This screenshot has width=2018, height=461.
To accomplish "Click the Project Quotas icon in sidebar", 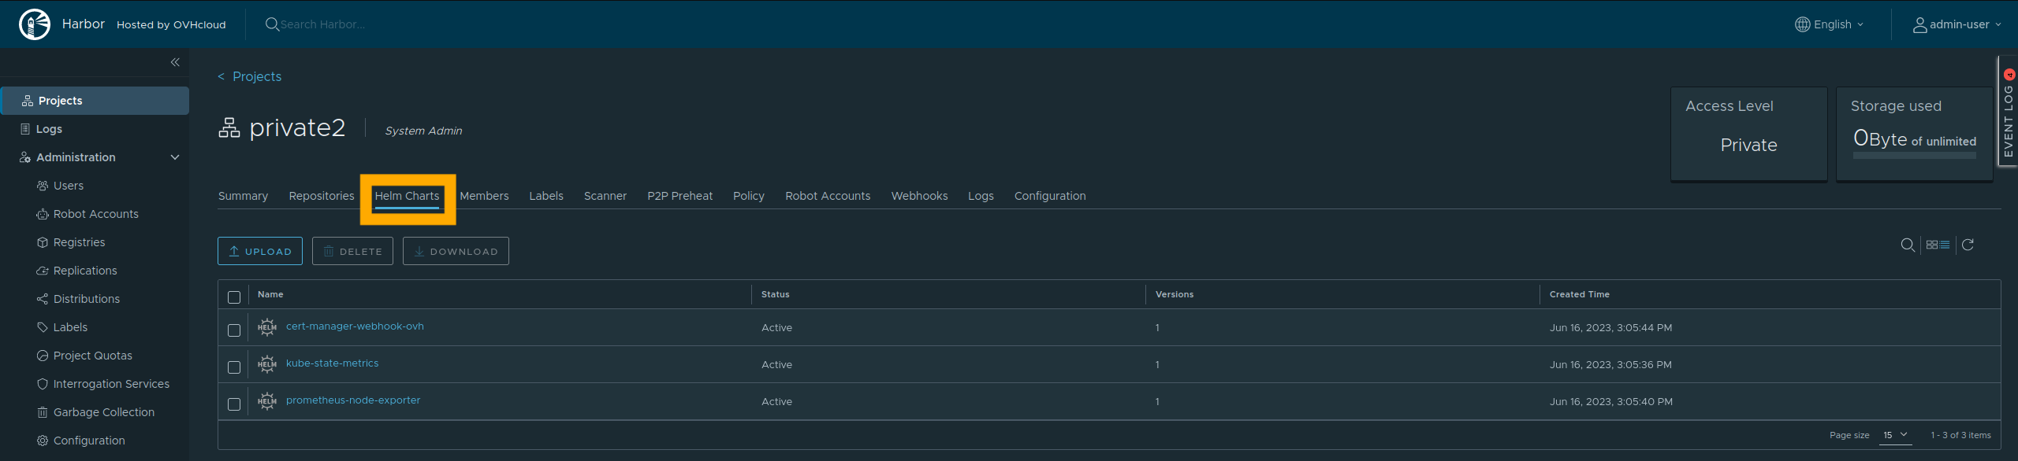I will click(x=43, y=356).
